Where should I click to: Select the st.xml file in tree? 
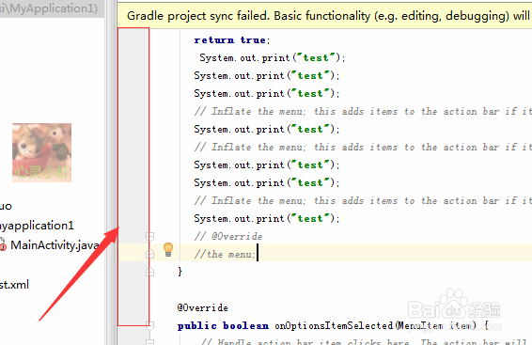pyautogui.click(x=14, y=284)
